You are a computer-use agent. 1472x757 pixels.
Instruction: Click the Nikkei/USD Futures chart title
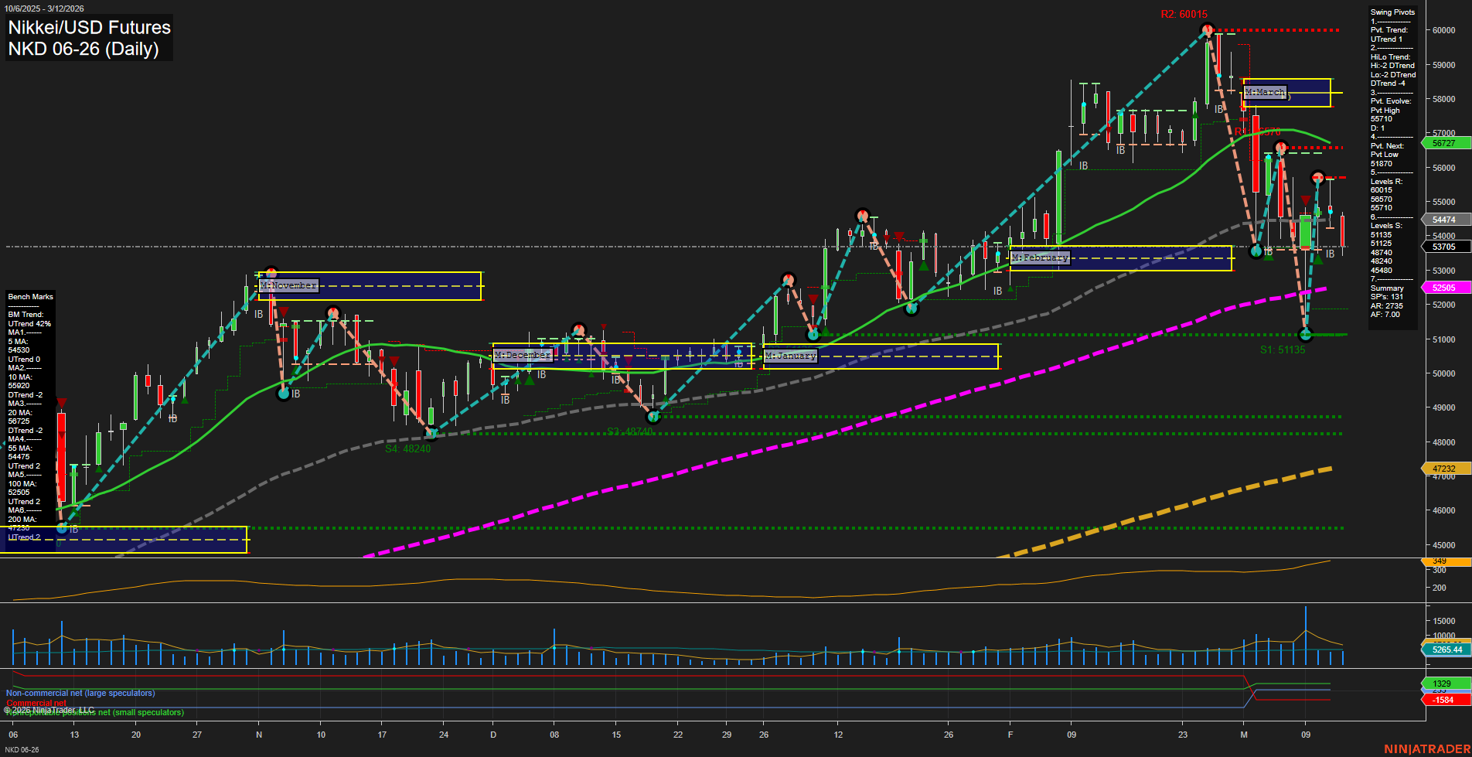pyautogui.click(x=88, y=28)
